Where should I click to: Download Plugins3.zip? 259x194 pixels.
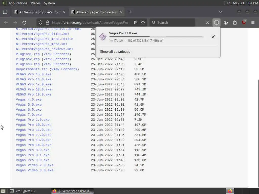coord(28,64)
